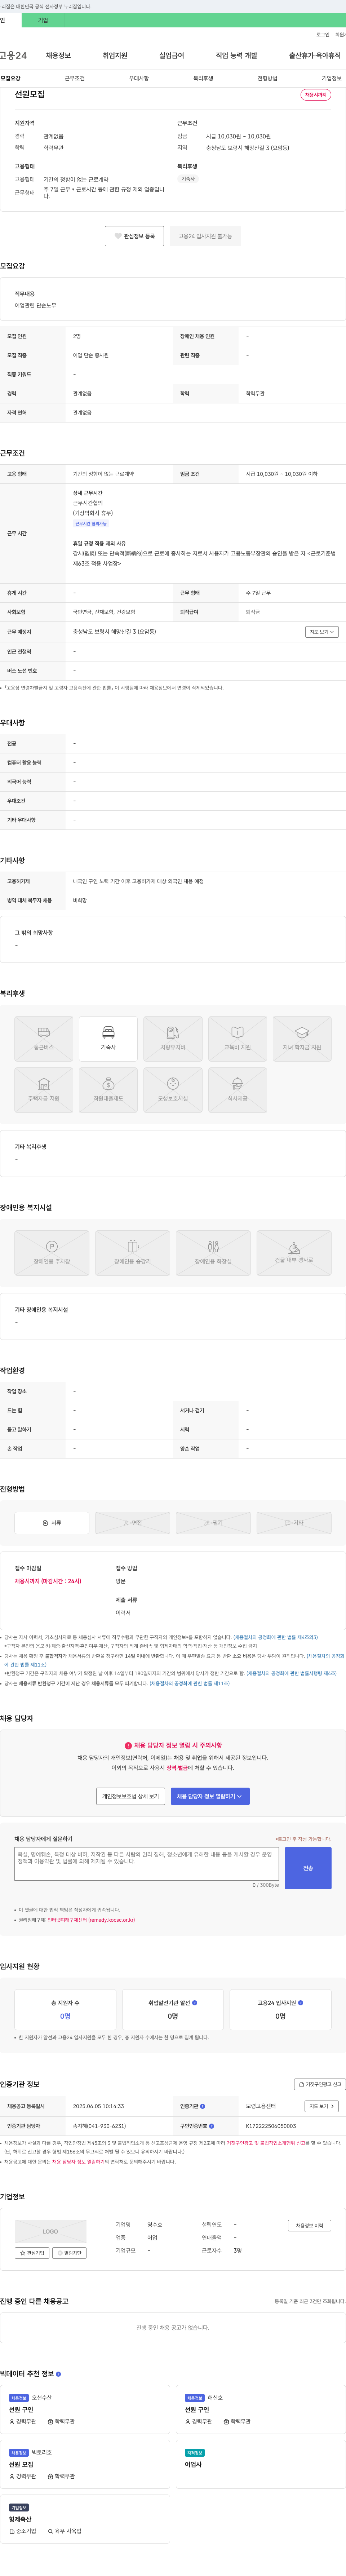Viewport: 346px width, 2576px height.
Task: Click 고용24 입사지원 불가능 button
Action: pyautogui.click(x=205, y=236)
